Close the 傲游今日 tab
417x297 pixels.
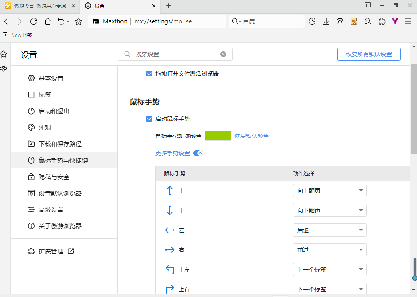(x=74, y=6)
